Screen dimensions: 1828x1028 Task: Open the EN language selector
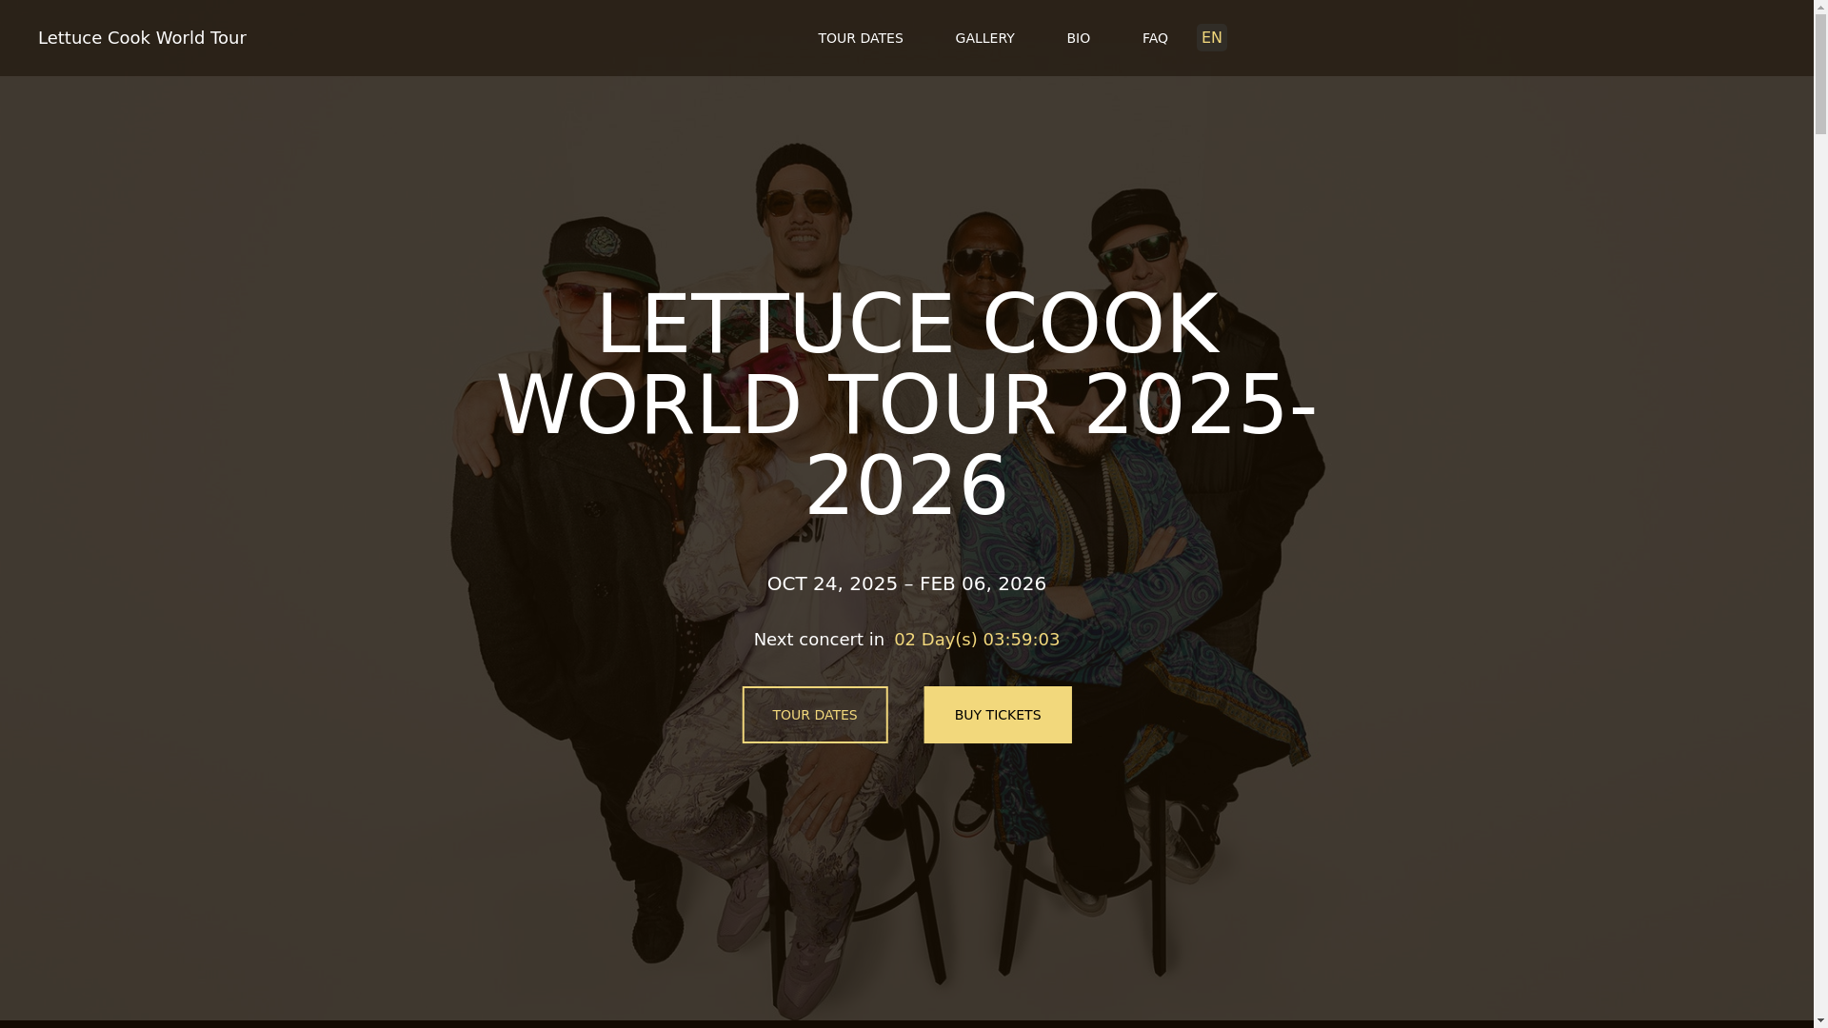pyautogui.click(x=1211, y=38)
